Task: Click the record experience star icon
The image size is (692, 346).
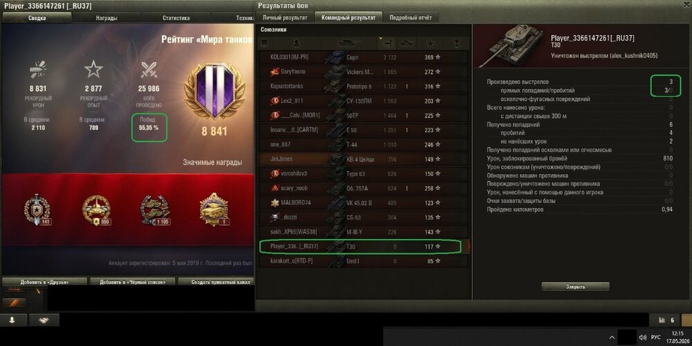Action: tap(93, 70)
